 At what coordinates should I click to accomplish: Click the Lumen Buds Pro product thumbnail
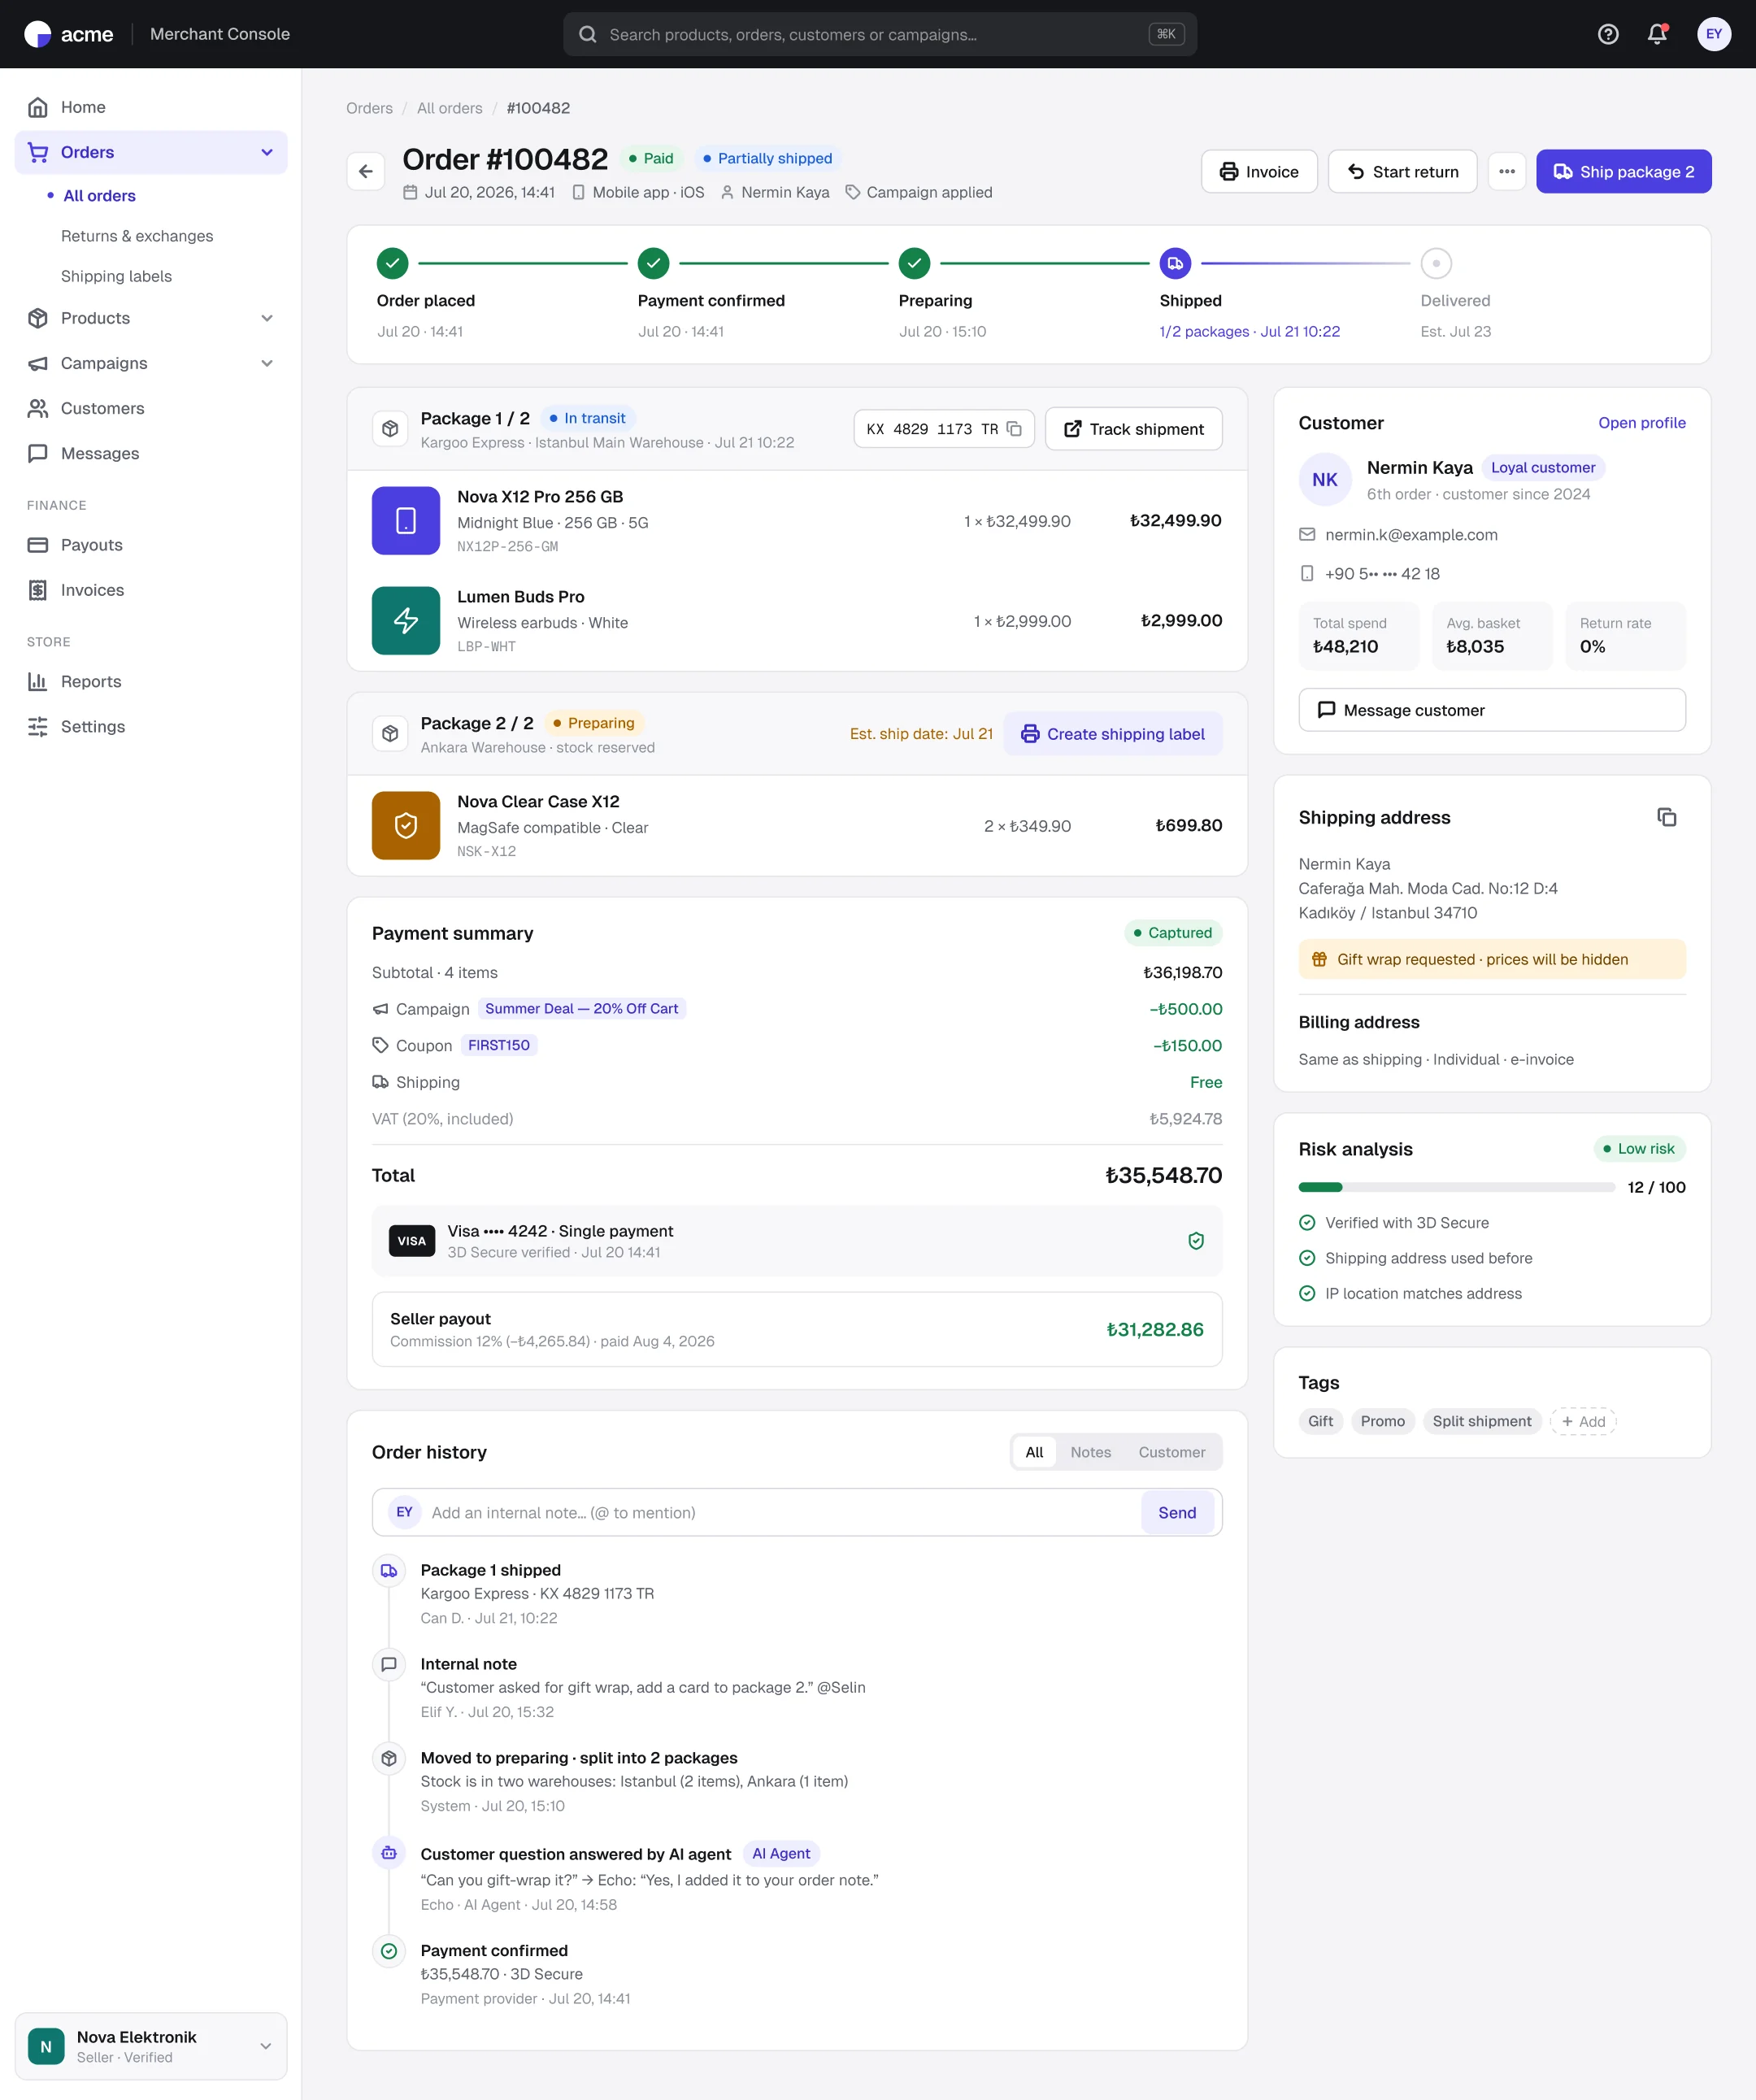406,620
